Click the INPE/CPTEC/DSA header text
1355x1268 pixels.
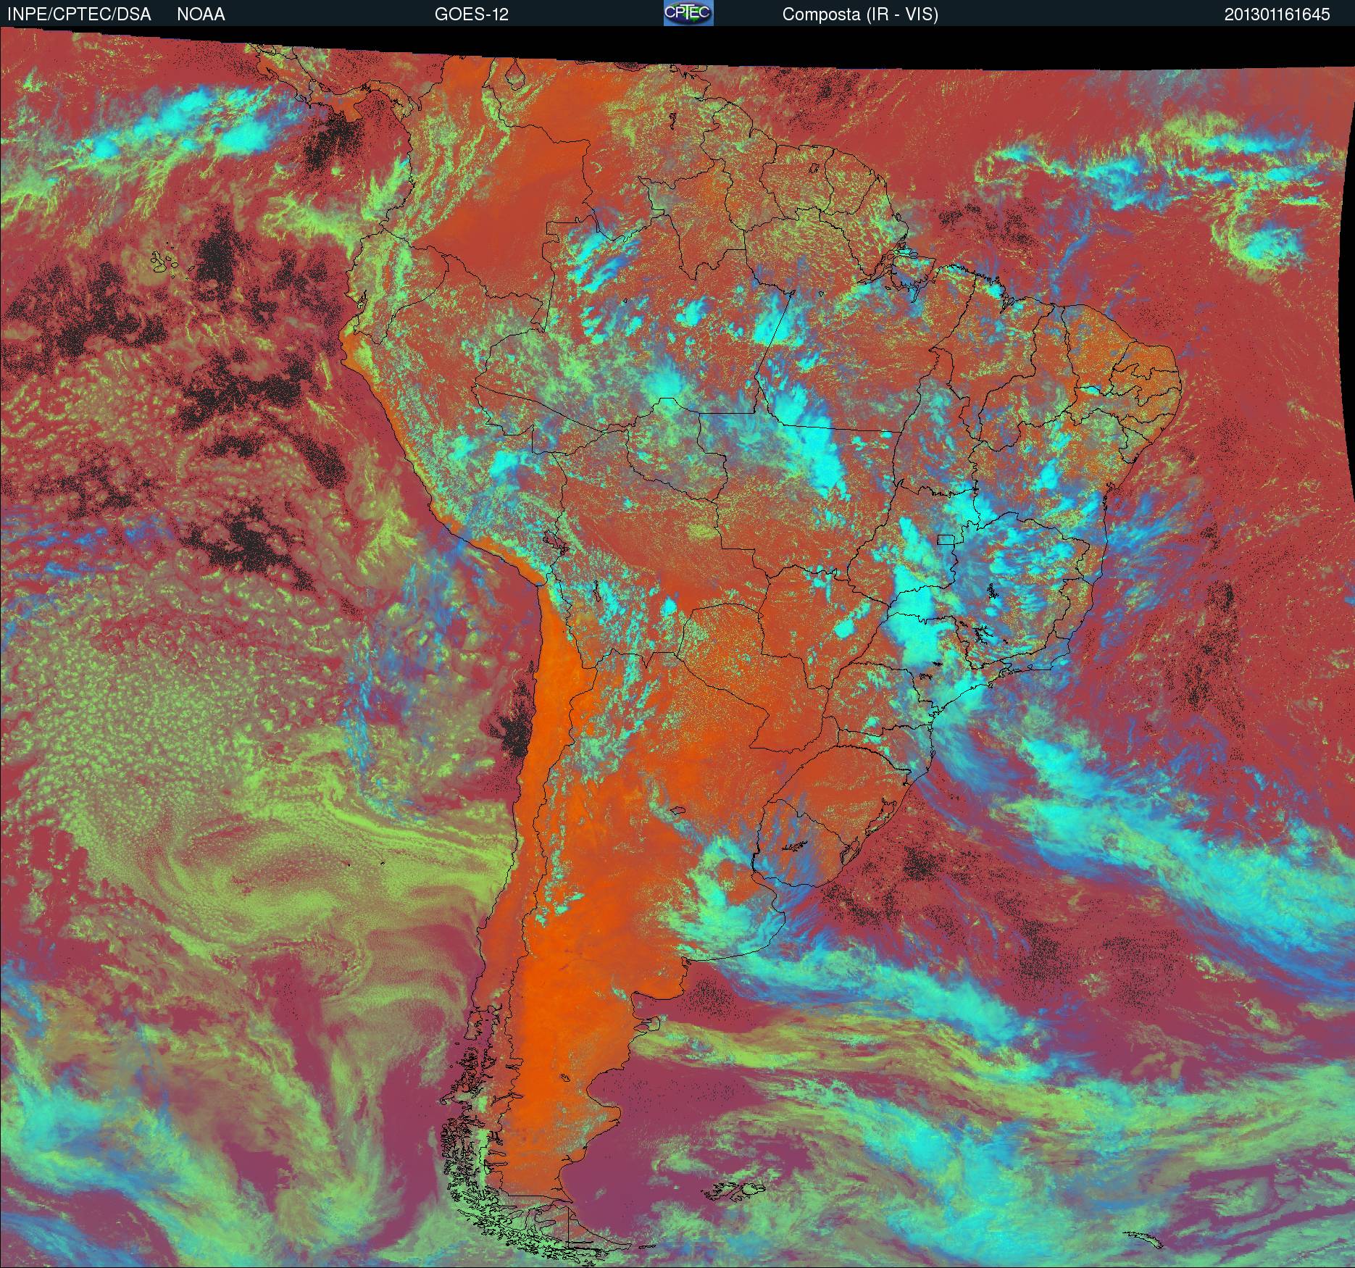click(79, 14)
